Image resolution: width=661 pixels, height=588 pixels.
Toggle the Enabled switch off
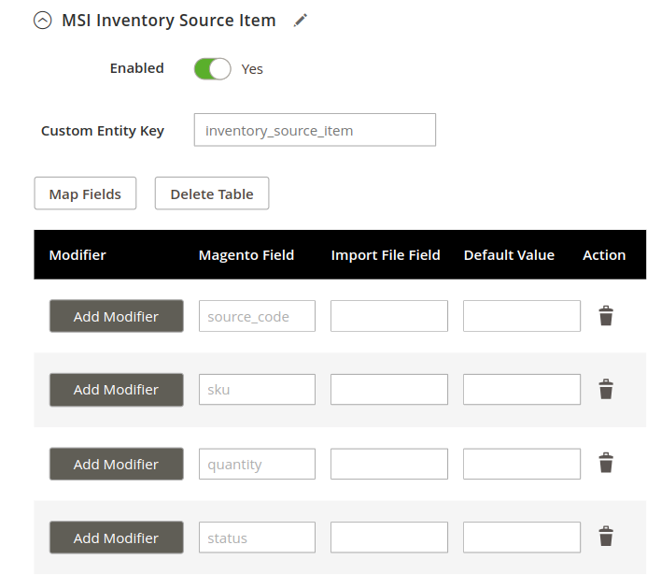213,69
